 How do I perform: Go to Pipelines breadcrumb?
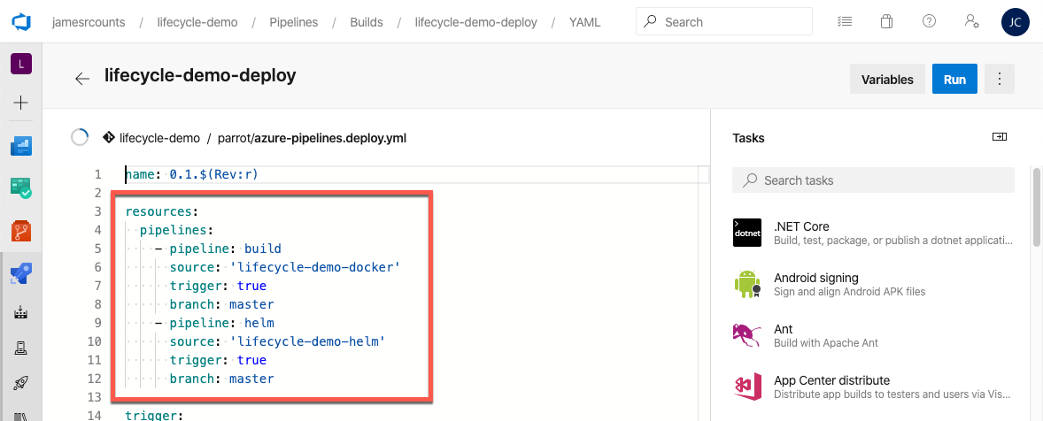(x=293, y=22)
